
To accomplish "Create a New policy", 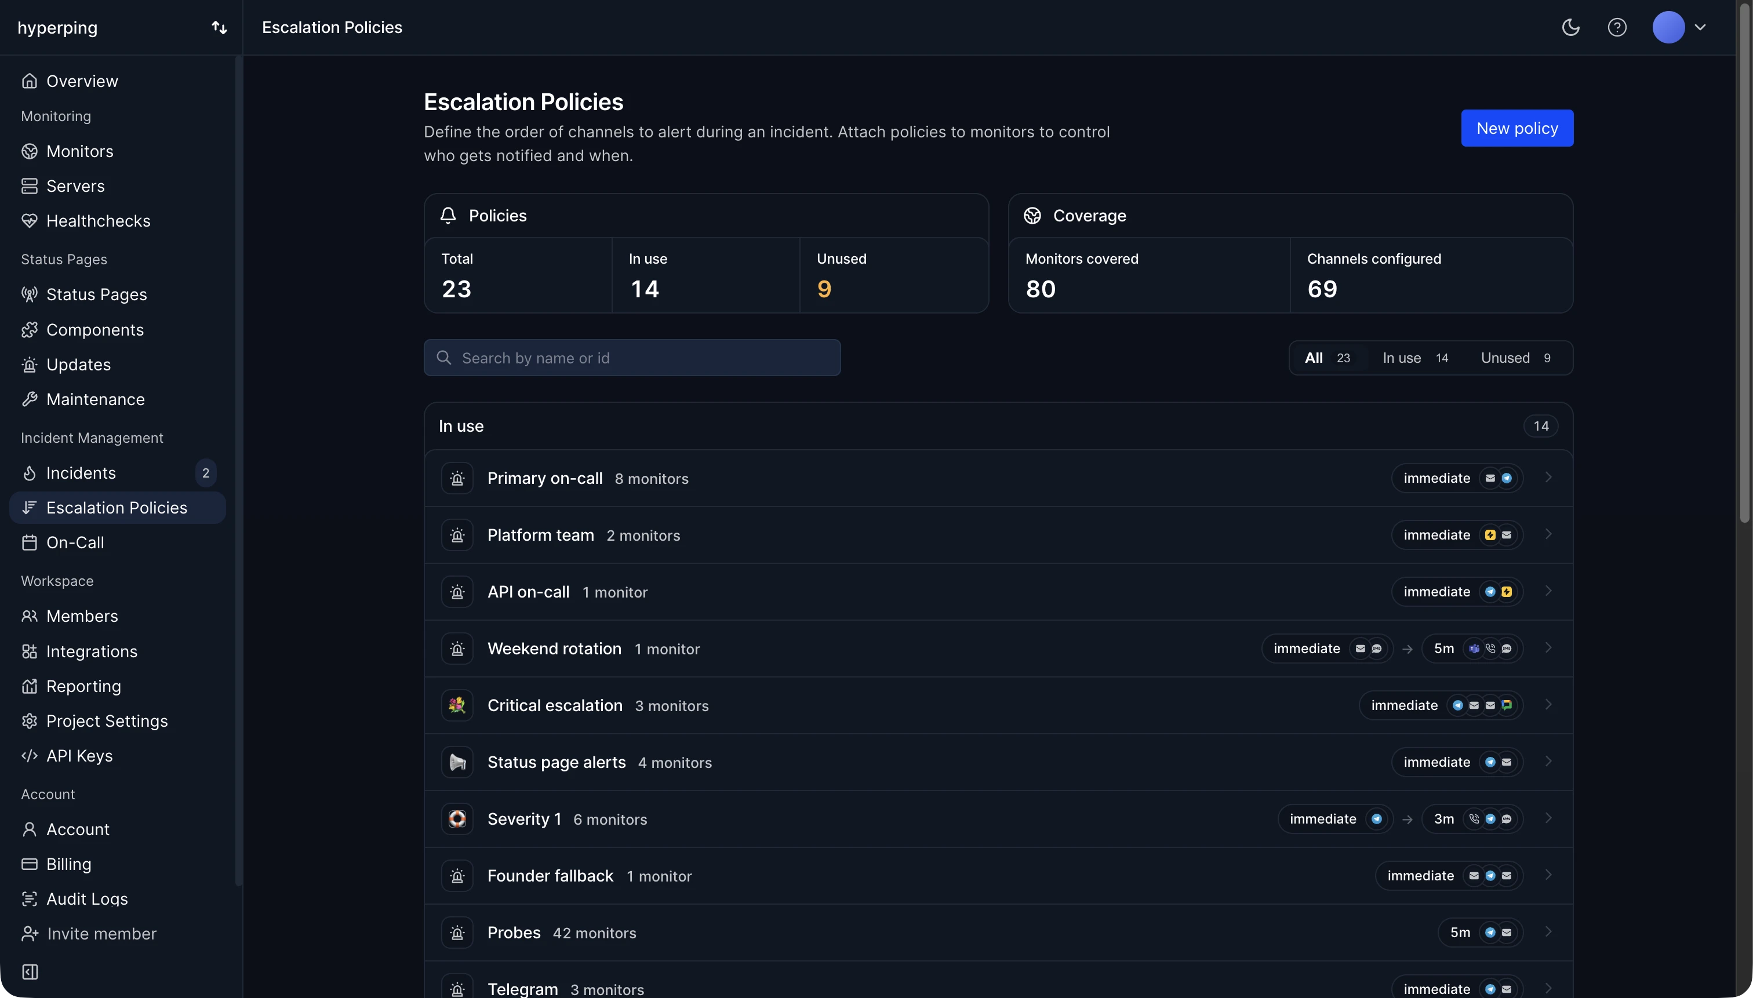I will (x=1517, y=128).
